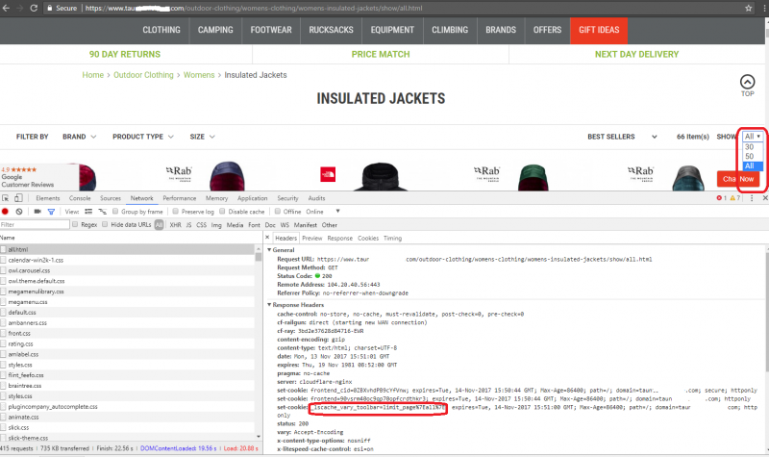Click scroll-down arrow of request list scrollbar
769x457 pixels.
point(259,437)
